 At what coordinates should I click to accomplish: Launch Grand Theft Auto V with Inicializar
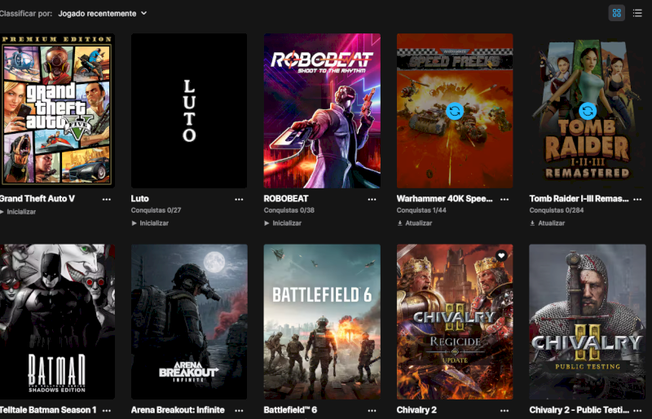coord(18,212)
